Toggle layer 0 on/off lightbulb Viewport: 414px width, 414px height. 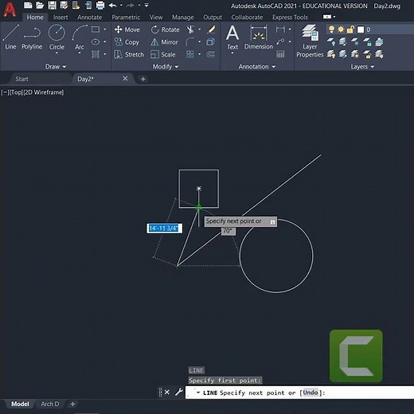click(x=331, y=29)
